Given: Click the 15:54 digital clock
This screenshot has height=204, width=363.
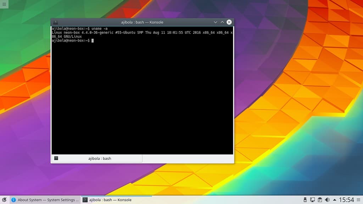Looking at the screenshot, I should coord(346,200).
